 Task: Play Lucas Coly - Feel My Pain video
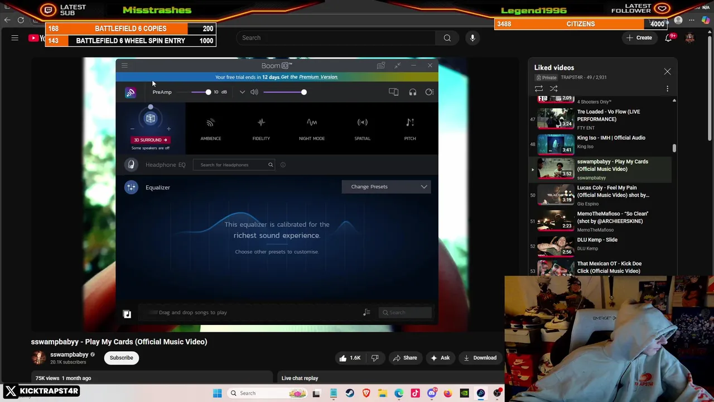600,195
